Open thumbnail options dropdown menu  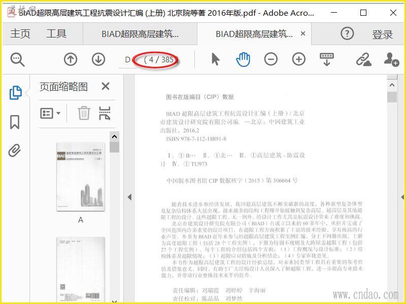click(50, 113)
